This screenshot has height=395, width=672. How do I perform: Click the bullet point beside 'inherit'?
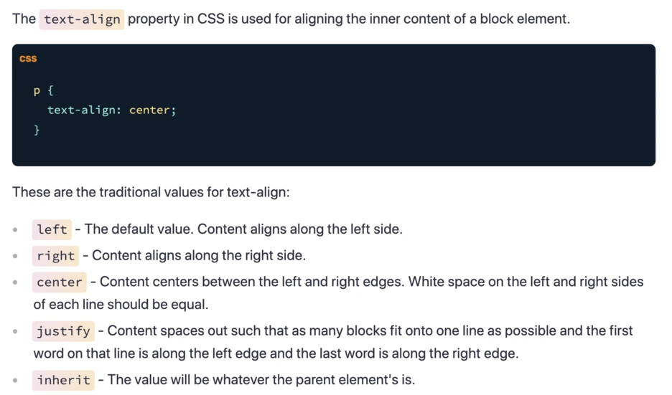(15, 380)
